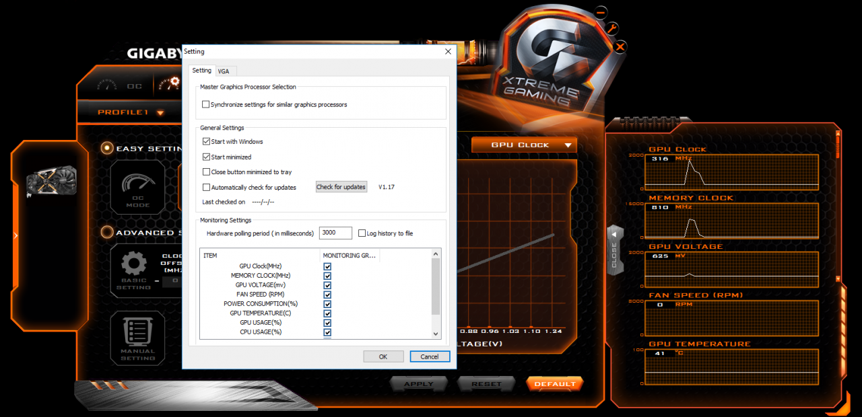Select the Easy Setting radio button
The height and width of the screenshot is (417, 862).
(x=107, y=148)
